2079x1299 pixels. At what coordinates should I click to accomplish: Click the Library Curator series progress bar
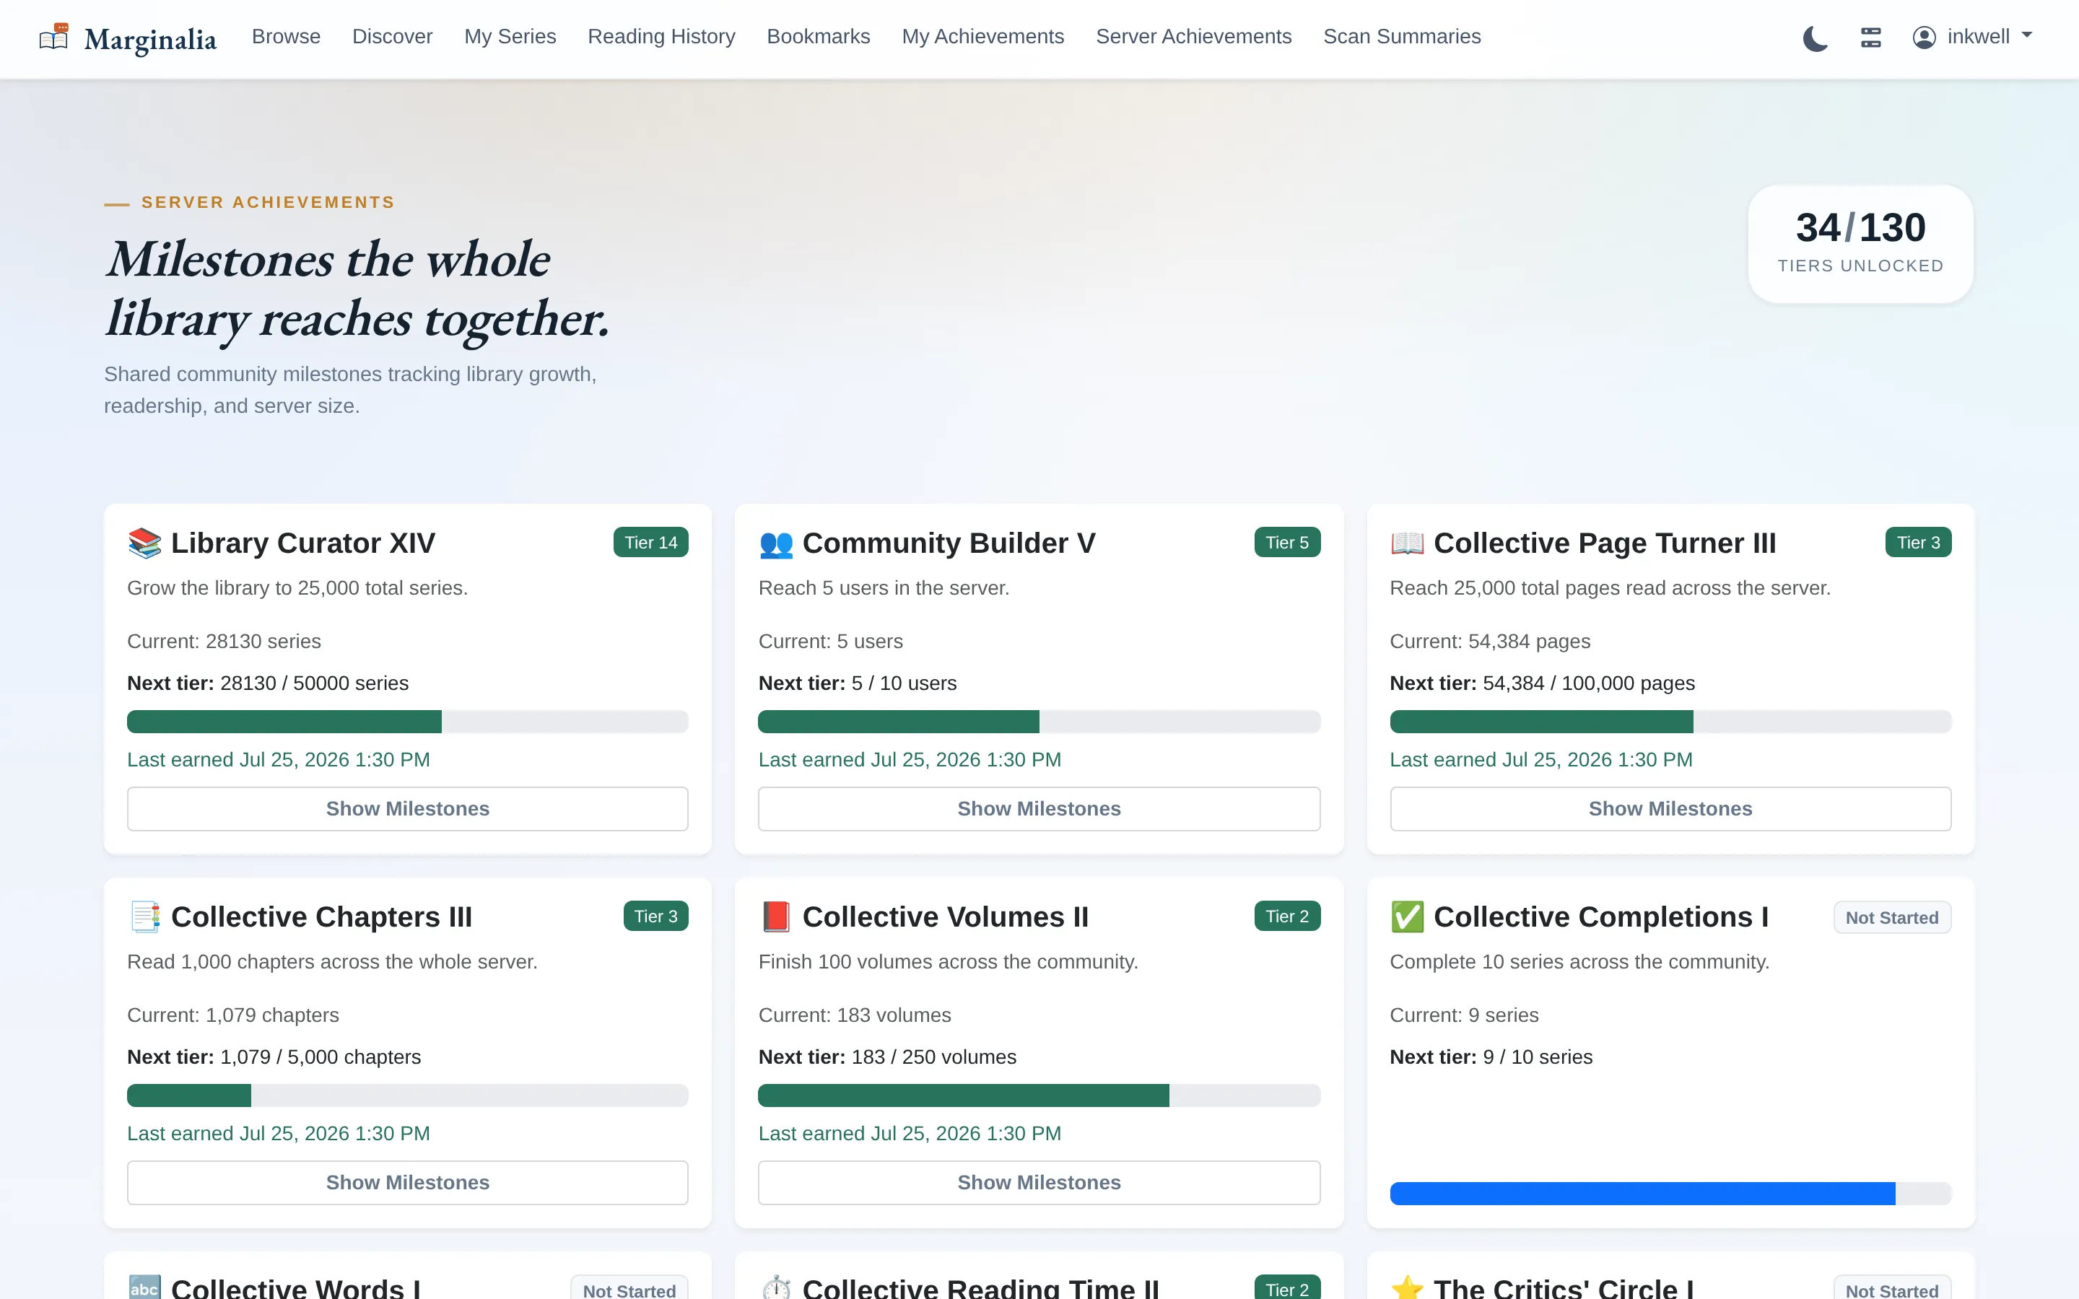408,722
